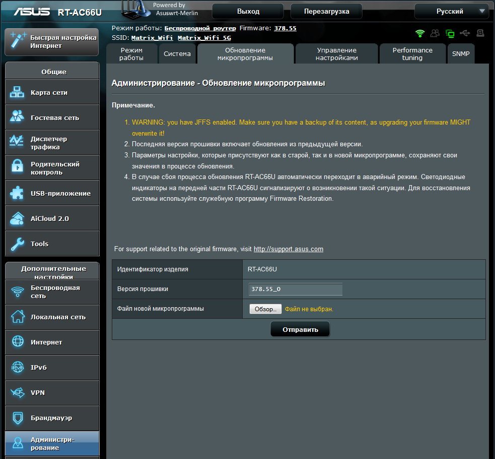Click the padlock icon for Родительский контроль
495x459 pixels.
click(x=17, y=166)
